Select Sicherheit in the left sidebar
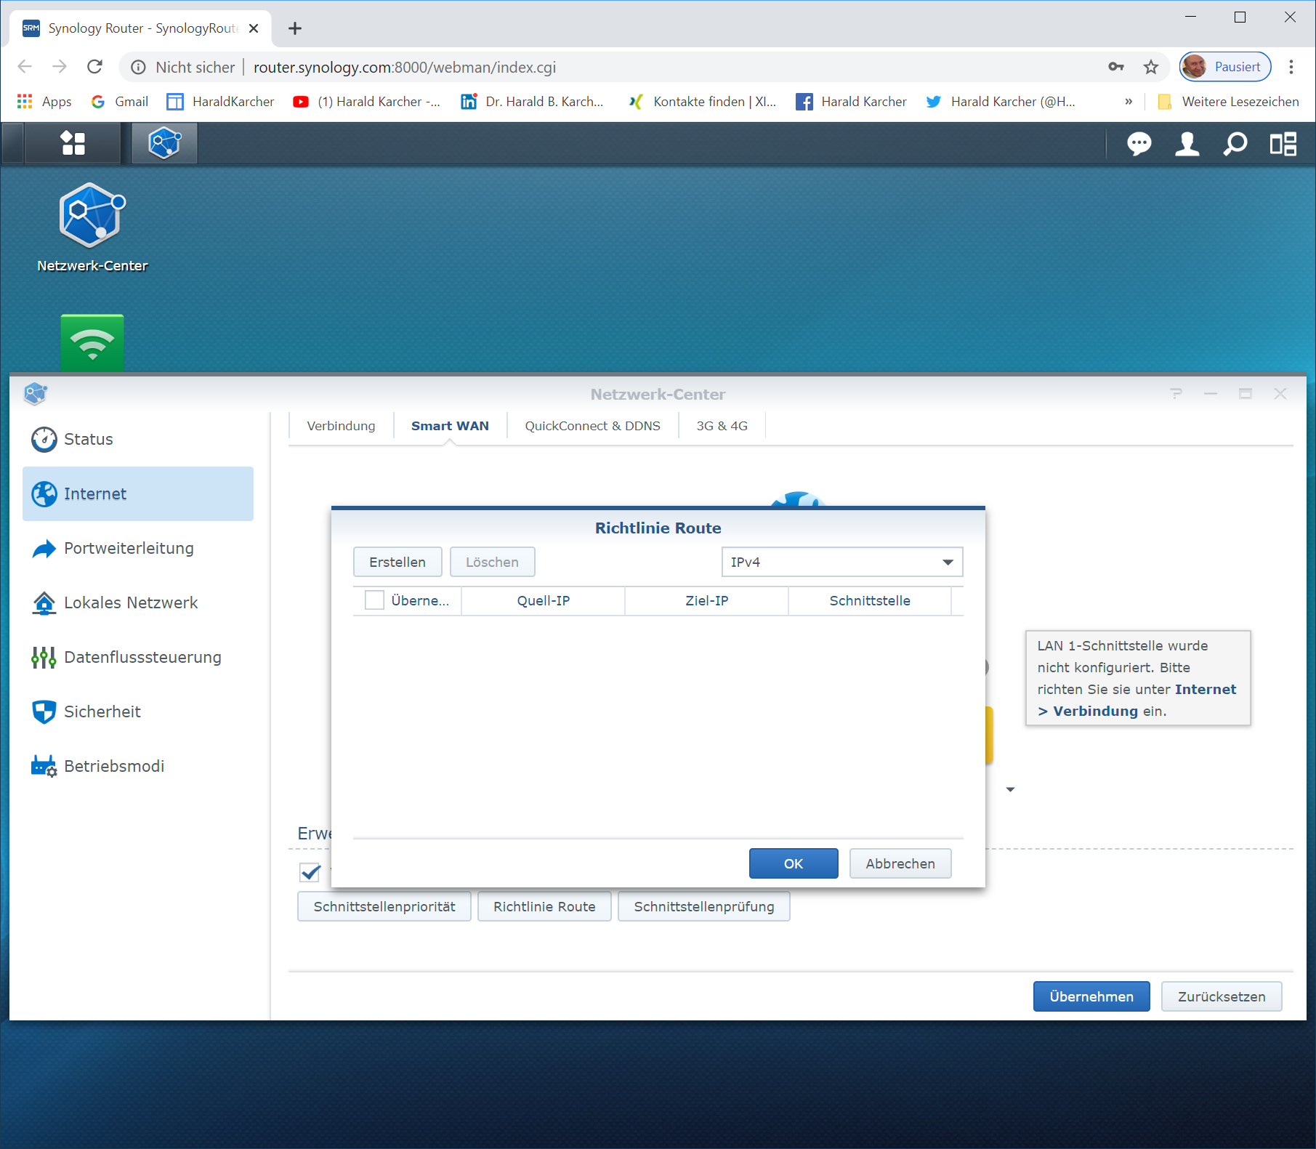The height and width of the screenshot is (1149, 1316). coord(102,711)
